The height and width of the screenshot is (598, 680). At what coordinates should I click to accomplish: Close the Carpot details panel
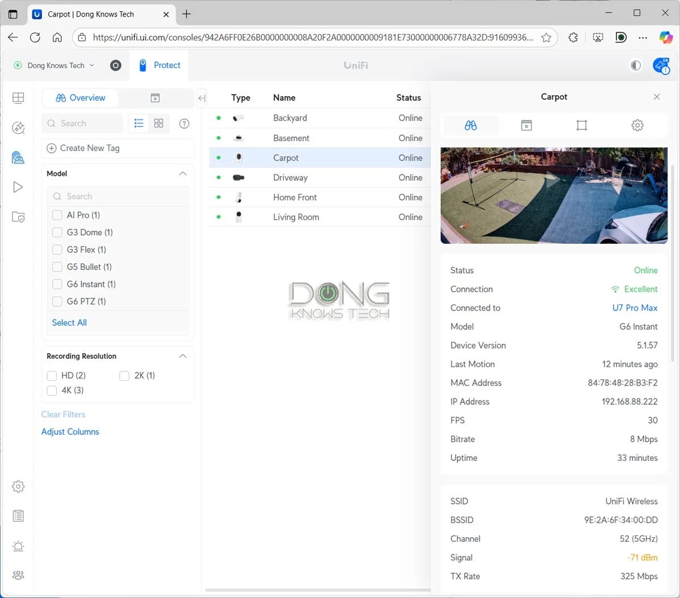pyautogui.click(x=657, y=97)
